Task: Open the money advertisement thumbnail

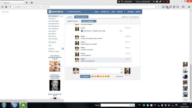Action: click(x=55, y=66)
